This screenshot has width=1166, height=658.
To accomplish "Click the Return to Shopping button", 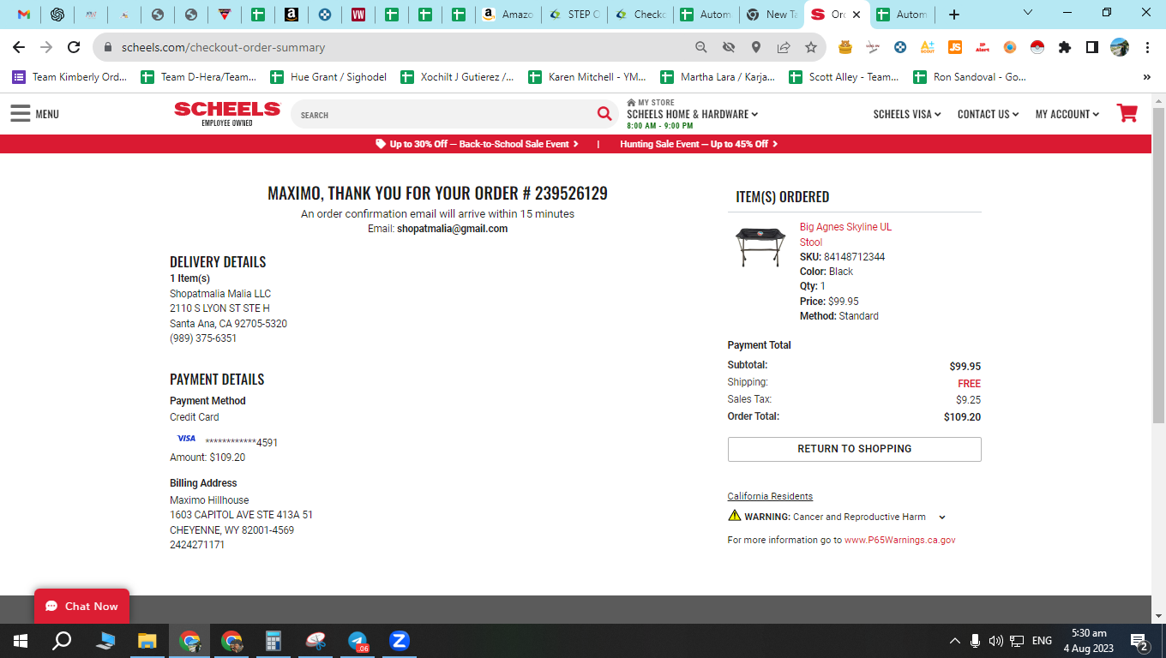I will coord(854,449).
